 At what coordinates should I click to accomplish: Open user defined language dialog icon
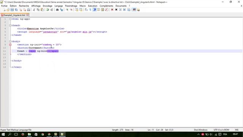point(98,10)
